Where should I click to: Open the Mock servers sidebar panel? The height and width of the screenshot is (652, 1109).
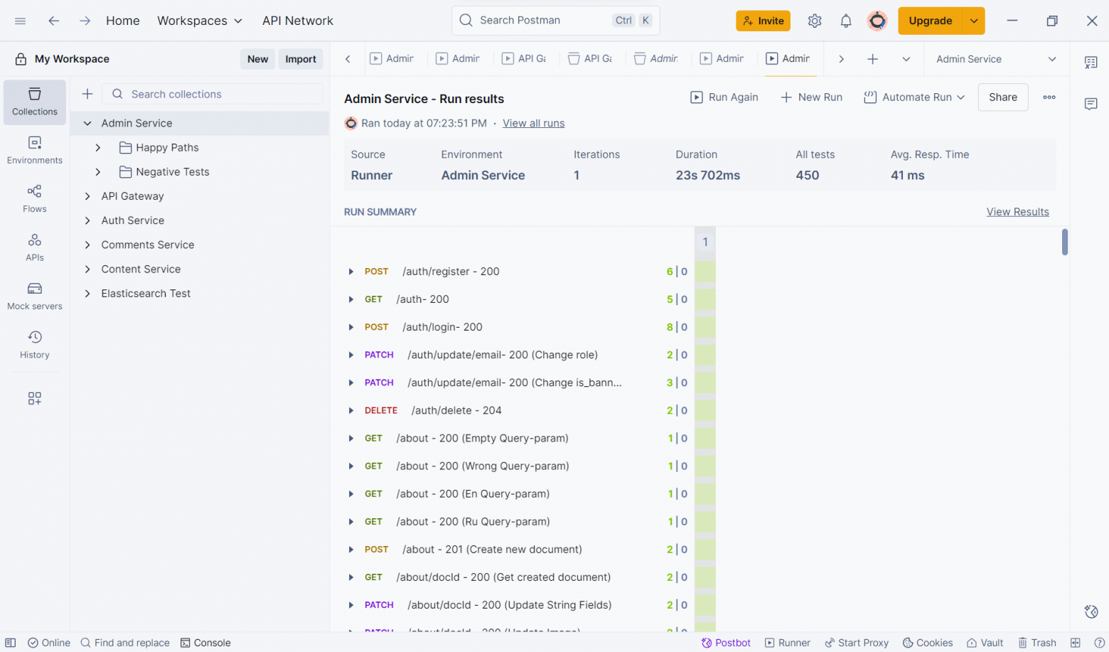(x=34, y=296)
